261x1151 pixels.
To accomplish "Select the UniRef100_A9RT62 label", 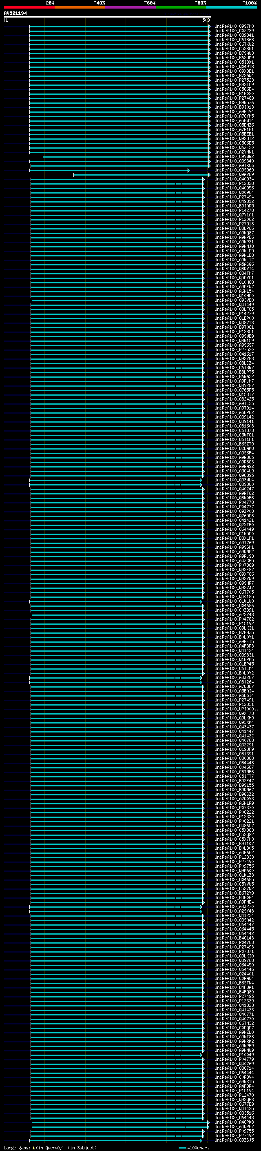I will pos(234,493).
